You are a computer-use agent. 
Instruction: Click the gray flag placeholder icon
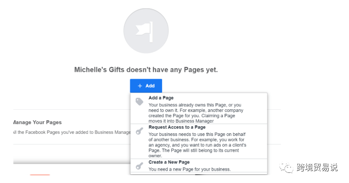click(146, 31)
